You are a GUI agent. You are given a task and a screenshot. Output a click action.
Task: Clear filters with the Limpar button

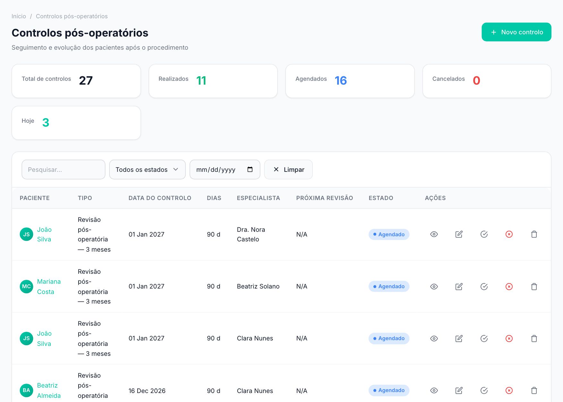point(288,170)
